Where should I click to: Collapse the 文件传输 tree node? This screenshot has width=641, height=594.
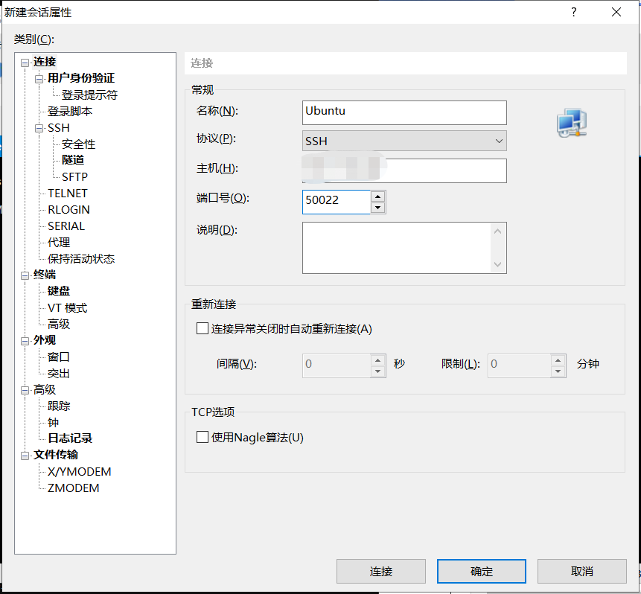coord(25,456)
